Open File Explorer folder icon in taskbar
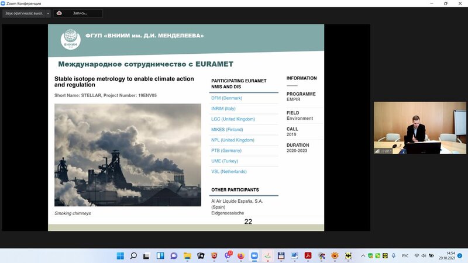This screenshot has height=263, width=468. point(187,256)
